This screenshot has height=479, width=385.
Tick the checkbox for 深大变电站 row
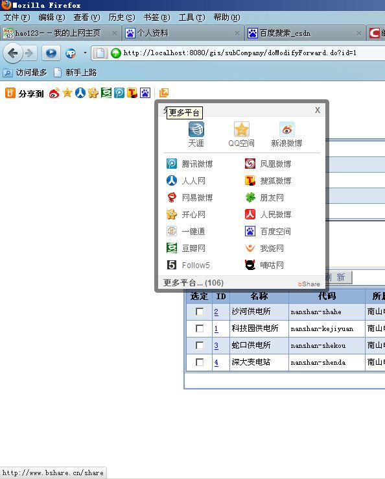200,362
